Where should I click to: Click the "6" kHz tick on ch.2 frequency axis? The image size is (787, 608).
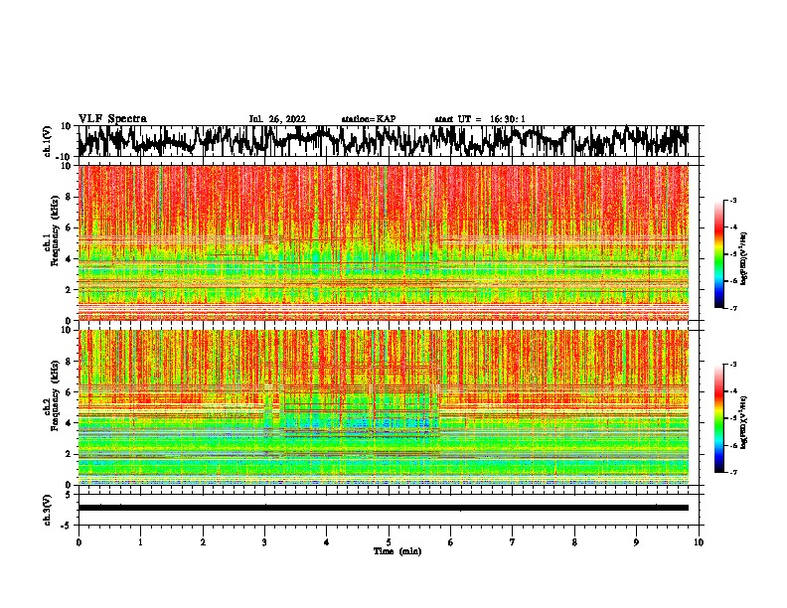pyautogui.click(x=69, y=392)
